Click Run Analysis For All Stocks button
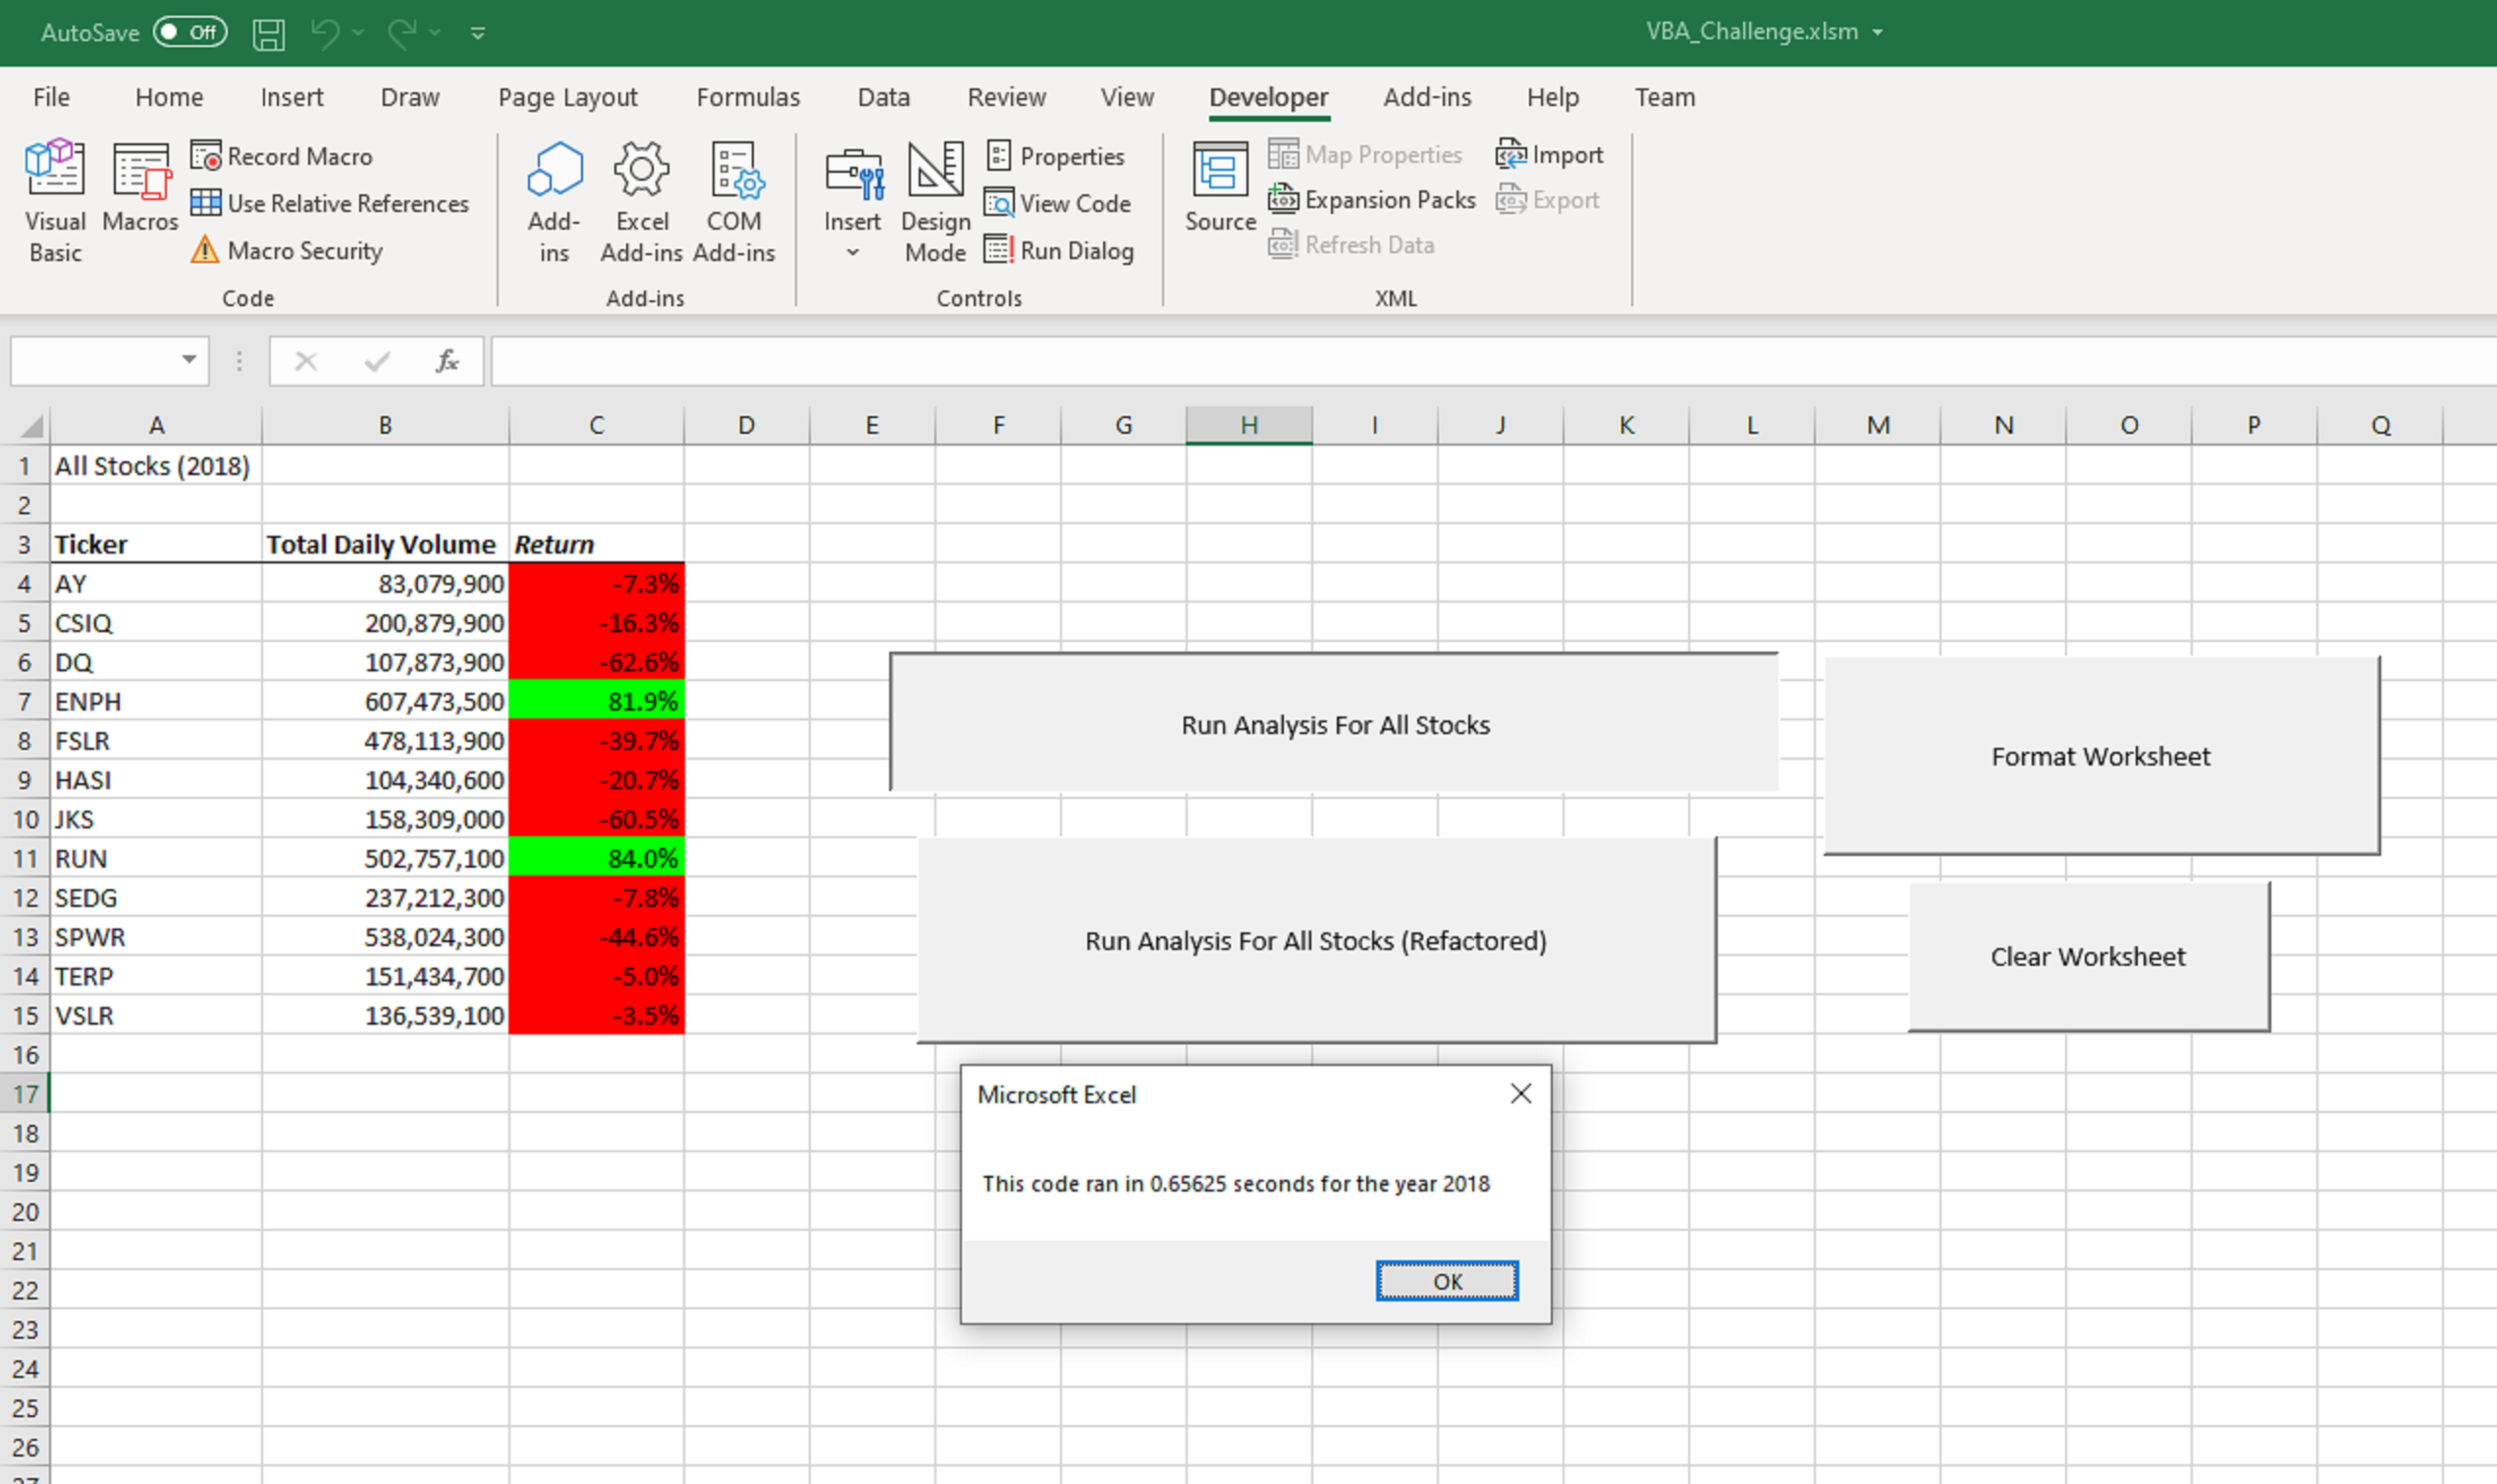 point(1334,723)
